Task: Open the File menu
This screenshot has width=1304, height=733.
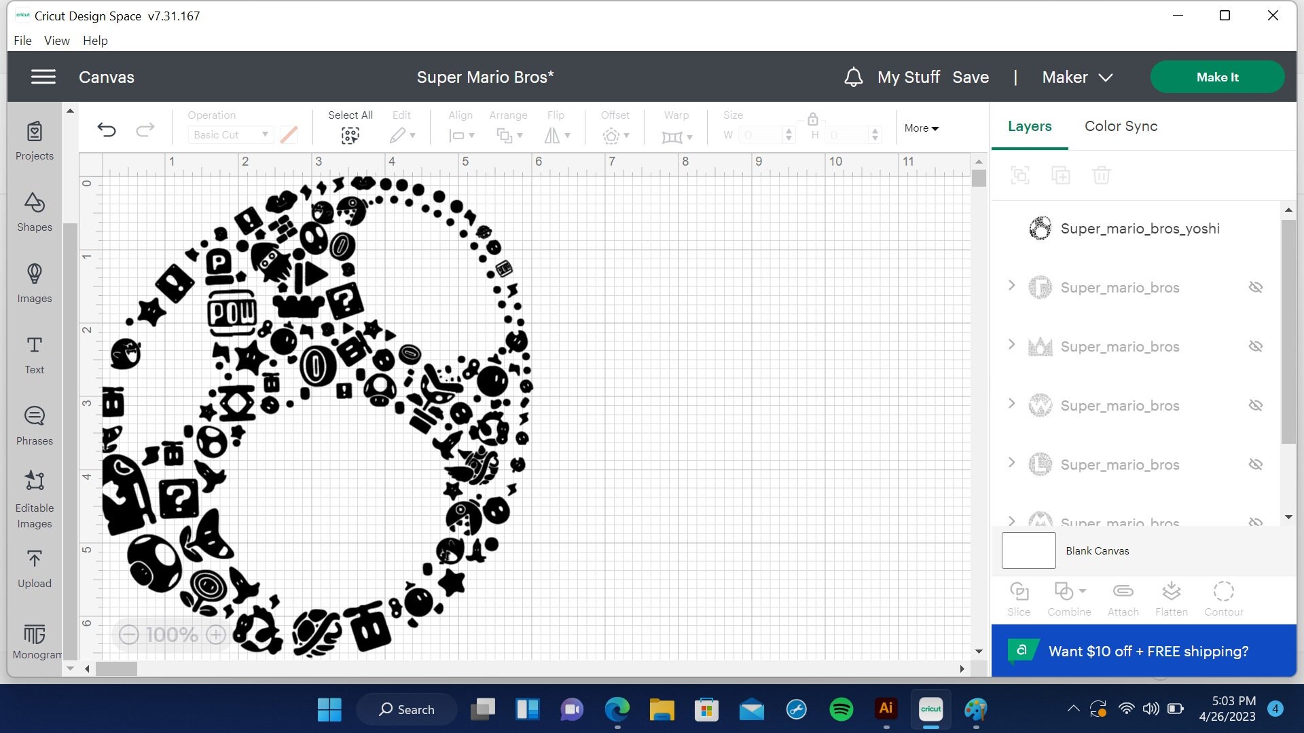Action: tap(22, 40)
